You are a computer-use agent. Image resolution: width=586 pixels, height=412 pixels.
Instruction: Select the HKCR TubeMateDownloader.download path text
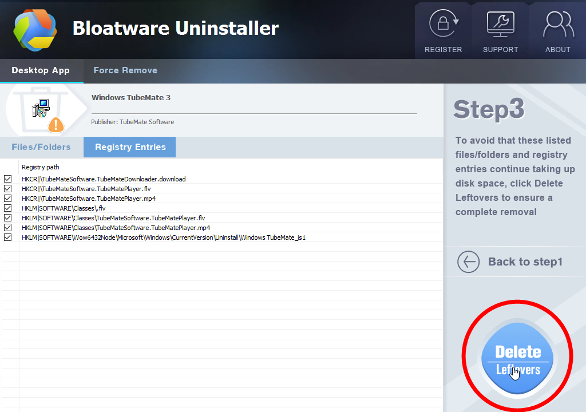pyautogui.click(x=104, y=179)
